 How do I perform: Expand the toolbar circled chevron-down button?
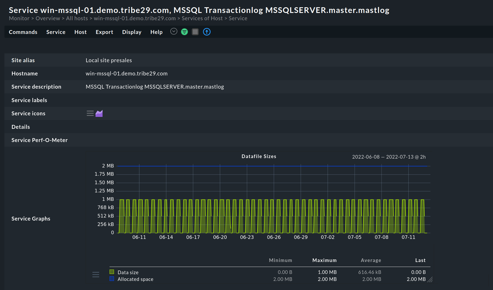174,32
